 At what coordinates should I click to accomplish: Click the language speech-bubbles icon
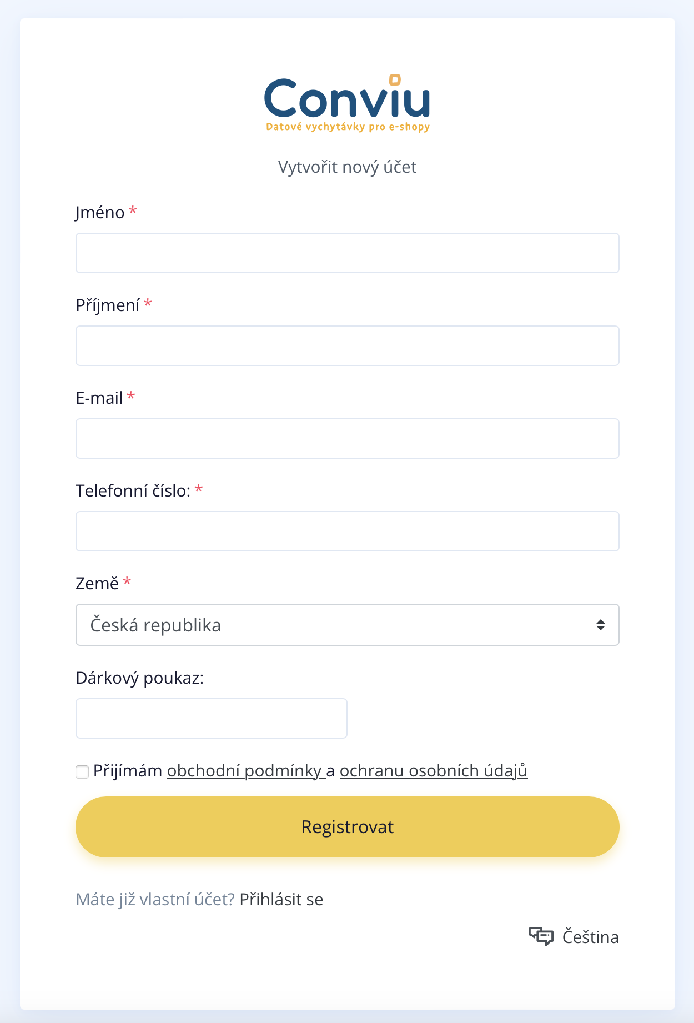(x=541, y=936)
